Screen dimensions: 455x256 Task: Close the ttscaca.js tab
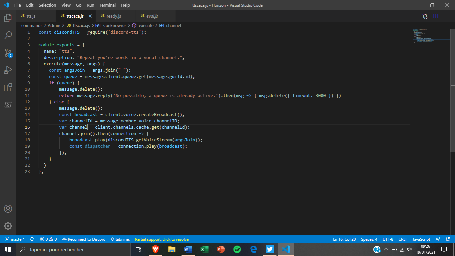click(90, 16)
